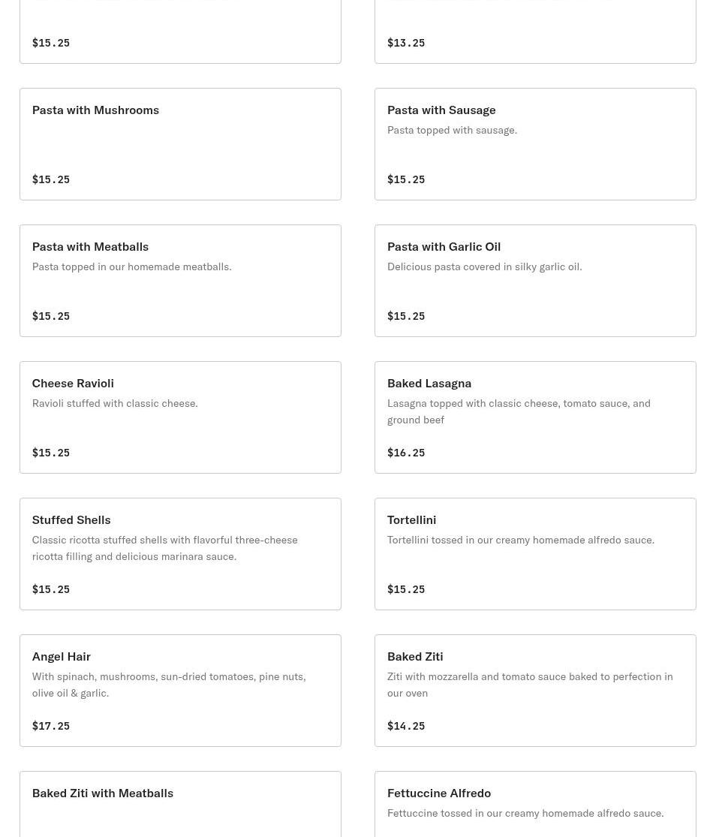The height and width of the screenshot is (837, 713).
Task: Select the Pasta with Sausage menu item
Action: tap(535, 144)
